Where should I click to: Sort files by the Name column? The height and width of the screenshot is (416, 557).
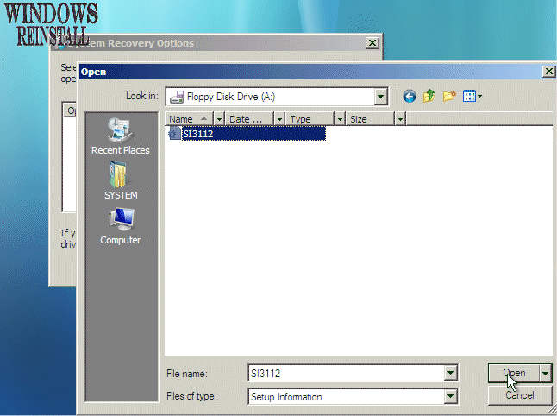tap(186, 119)
